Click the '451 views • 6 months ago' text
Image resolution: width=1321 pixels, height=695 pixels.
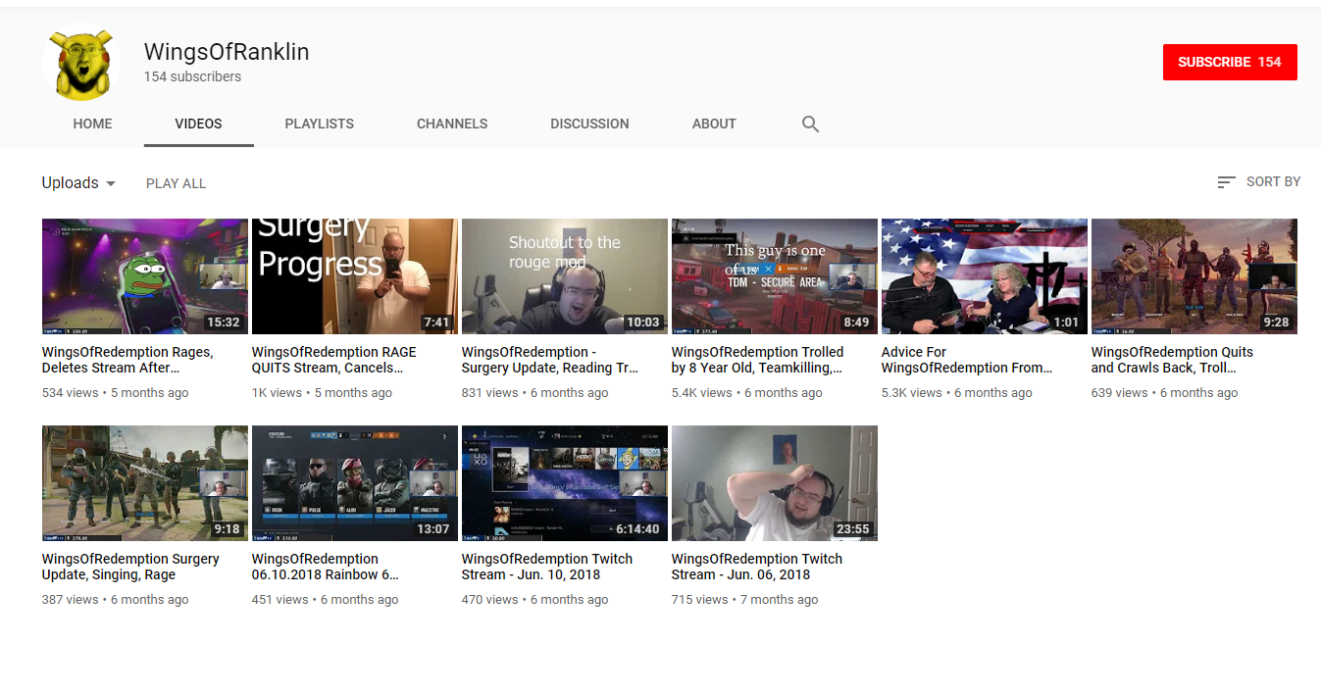326,600
